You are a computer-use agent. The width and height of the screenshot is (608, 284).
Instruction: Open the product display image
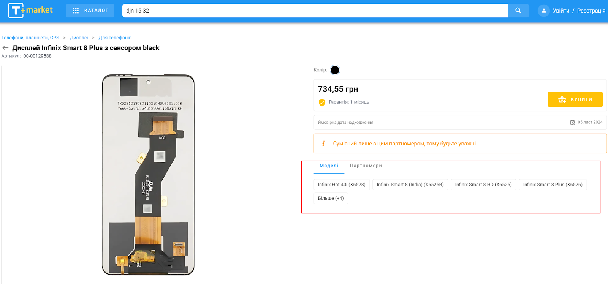tap(148, 175)
